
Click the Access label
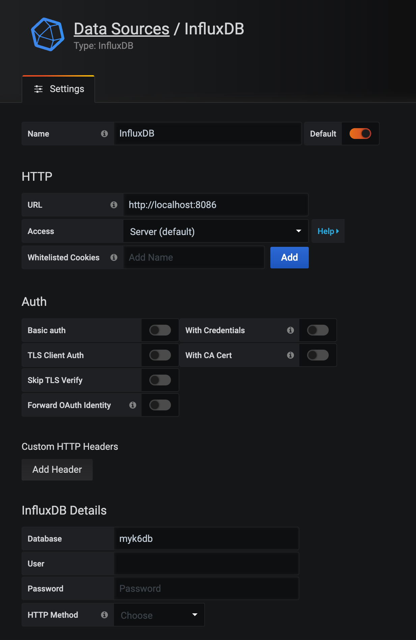[x=41, y=231]
